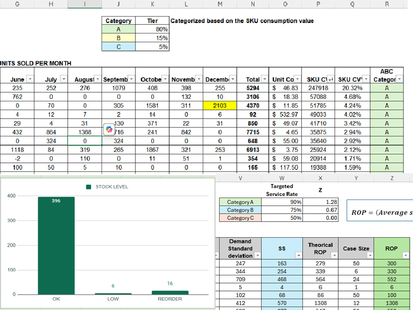Click the ROP value 1308
The height and width of the screenshot is (310, 413).
pos(392,303)
